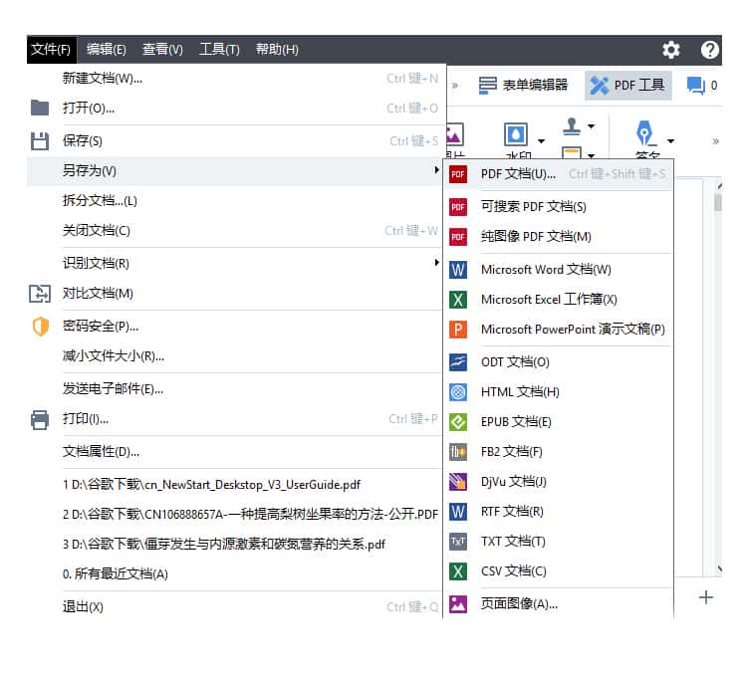Save as EPUB 文档(E)

[515, 421]
